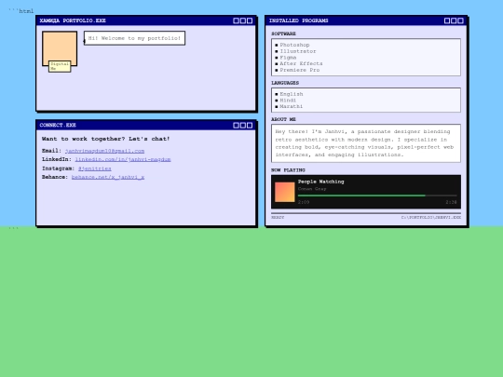This screenshot has width=503, height=377.
Task: Click the "Digital Me" yellow label
Action: (x=60, y=66)
